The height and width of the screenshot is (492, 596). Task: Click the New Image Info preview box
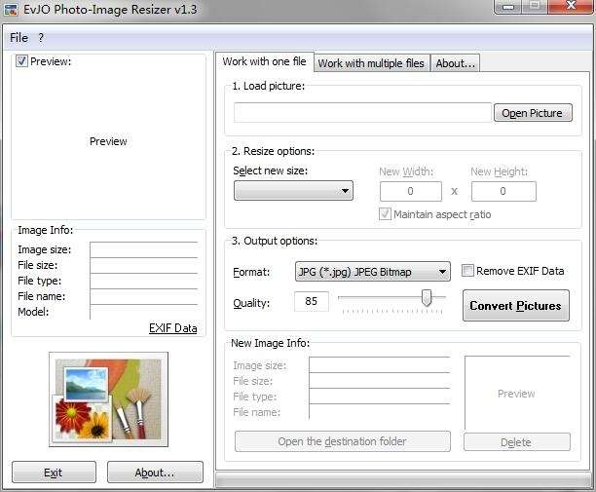pos(516,393)
